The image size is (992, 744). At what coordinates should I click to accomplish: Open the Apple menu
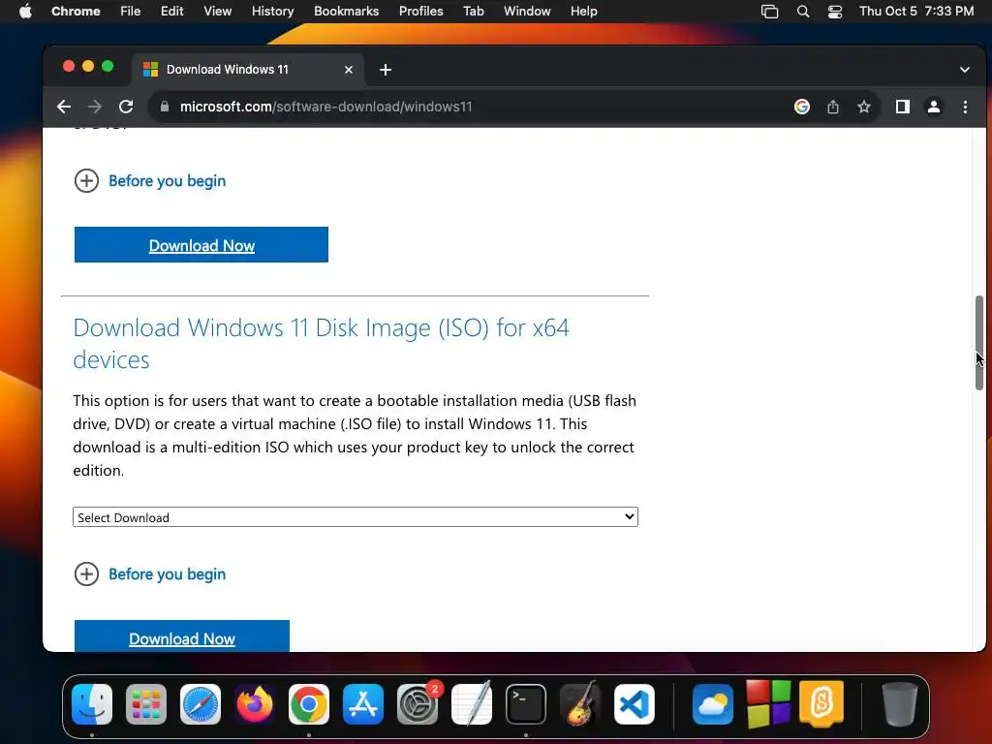coord(25,12)
